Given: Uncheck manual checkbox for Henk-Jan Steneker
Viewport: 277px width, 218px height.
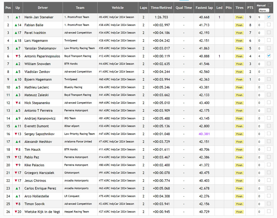Looking at the screenshot, I should [x=269, y=17].
